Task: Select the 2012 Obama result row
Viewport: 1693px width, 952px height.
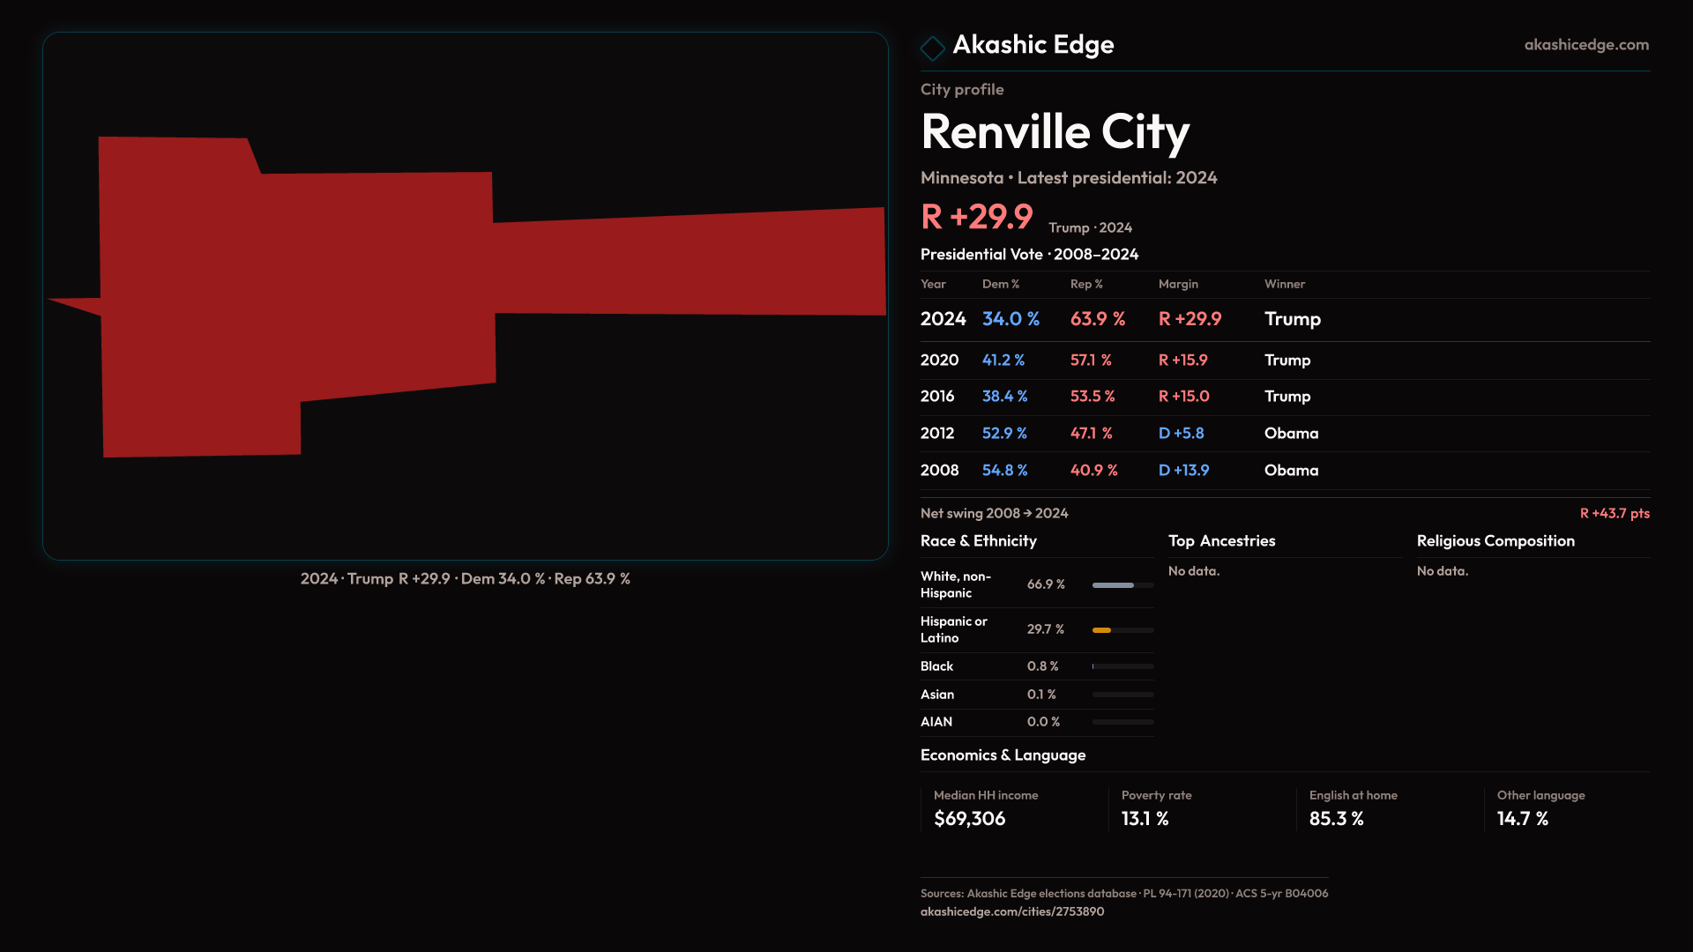Action: (1284, 434)
